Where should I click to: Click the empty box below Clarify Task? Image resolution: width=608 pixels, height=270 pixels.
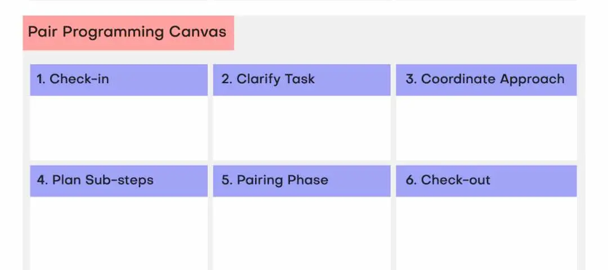pyautogui.click(x=301, y=128)
